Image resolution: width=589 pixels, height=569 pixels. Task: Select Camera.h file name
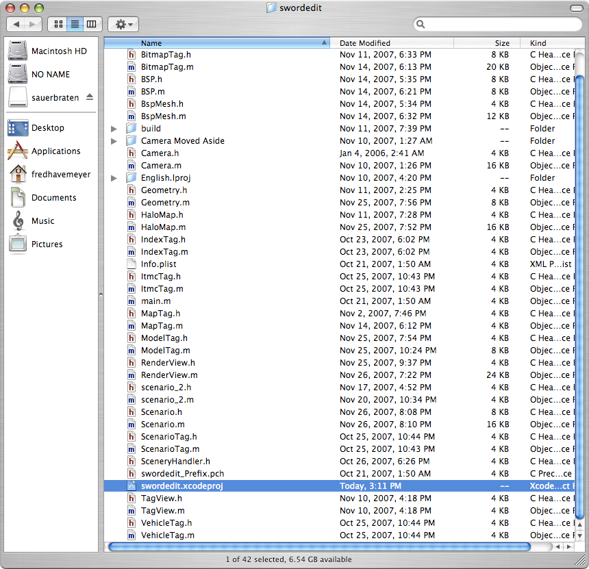click(x=160, y=153)
